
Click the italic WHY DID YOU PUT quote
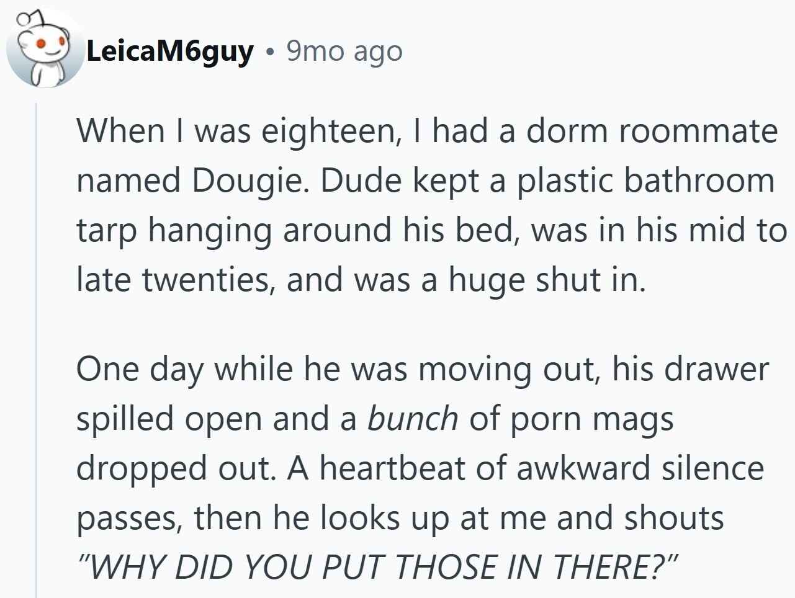(x=377, y=566)
